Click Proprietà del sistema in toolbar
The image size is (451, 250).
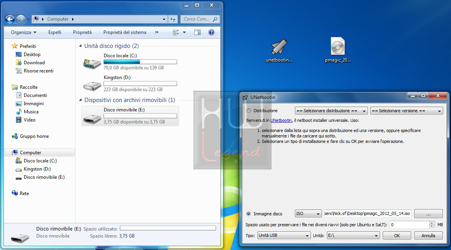pos(125,32)
